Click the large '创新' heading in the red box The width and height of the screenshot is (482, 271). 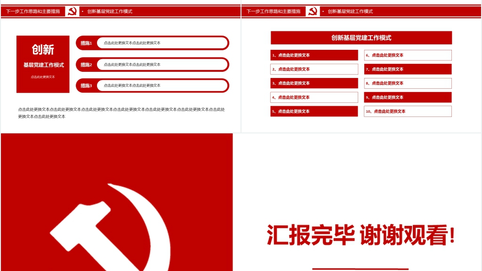click(x=43, y=49)
